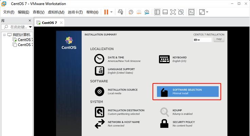Screen dimensions: 250x136
Task: Switch to the CentOS 7 tab
Action: (x=49, y=23)
